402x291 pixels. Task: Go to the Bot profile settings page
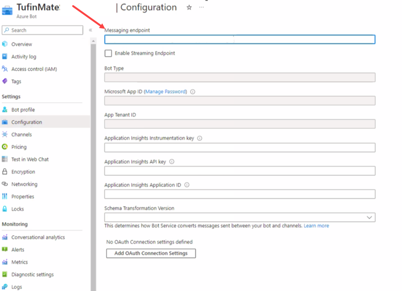tap(23, 110)
